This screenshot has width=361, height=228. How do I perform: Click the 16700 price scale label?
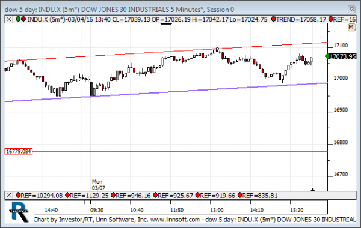341,174
